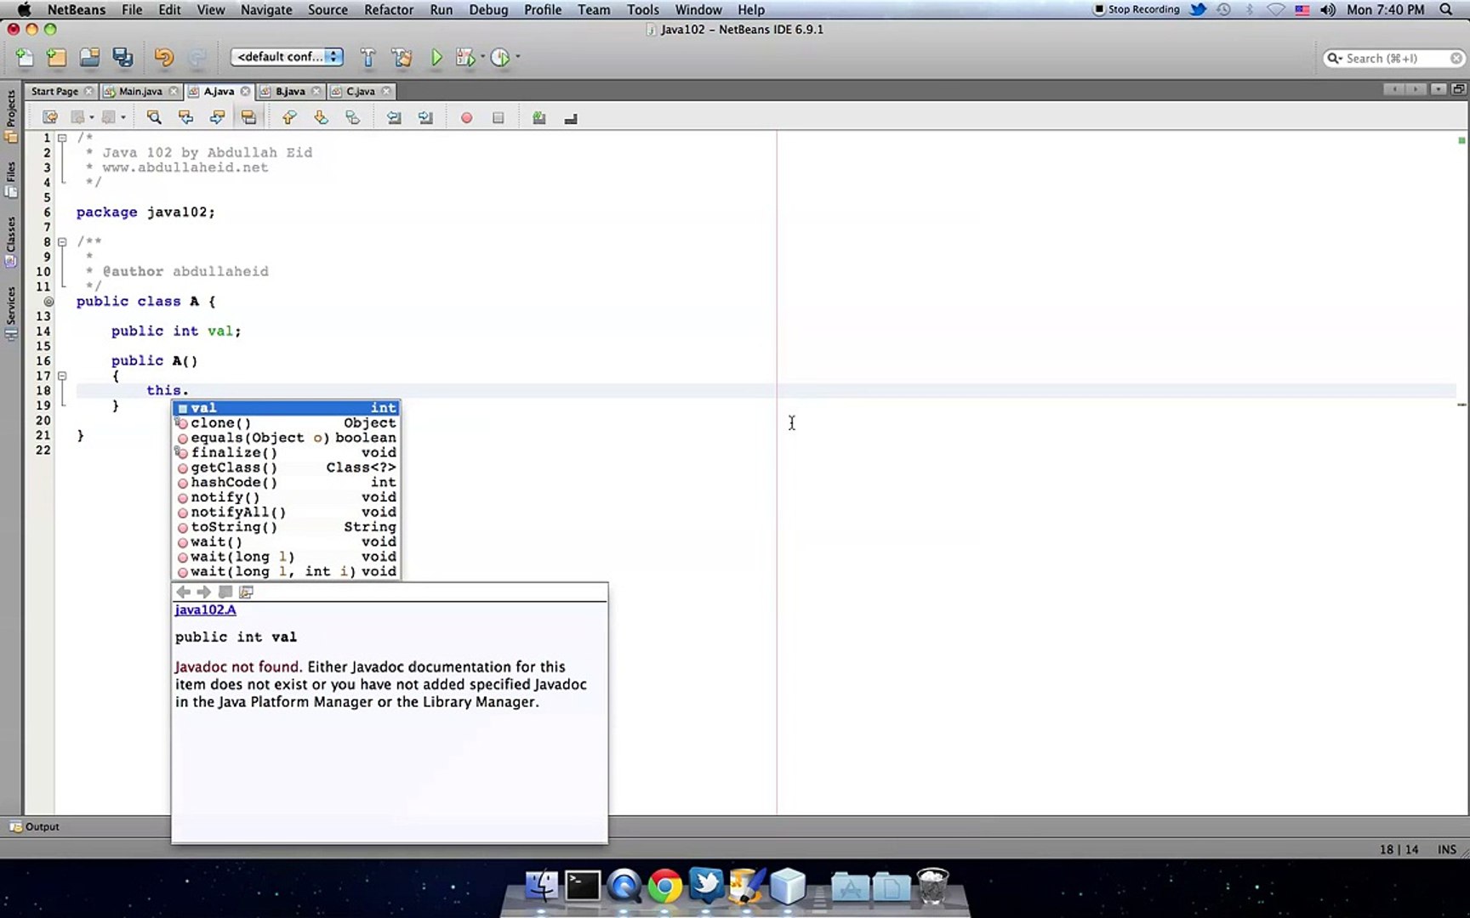This screenshot has width=1470, height=918.
Task: Toggle Highlight Search editor button
Action: click(x=248, y=117)
